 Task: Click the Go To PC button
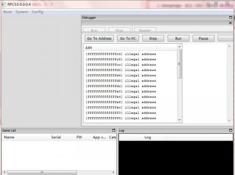click(128, 39)
